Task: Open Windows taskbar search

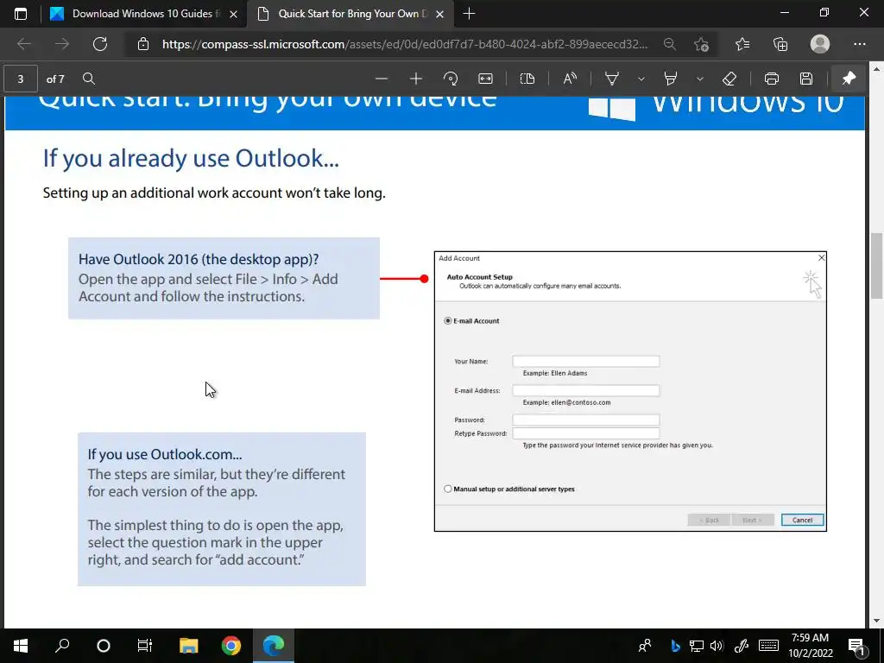Action: pyautogui.click(x=62, y=646)
